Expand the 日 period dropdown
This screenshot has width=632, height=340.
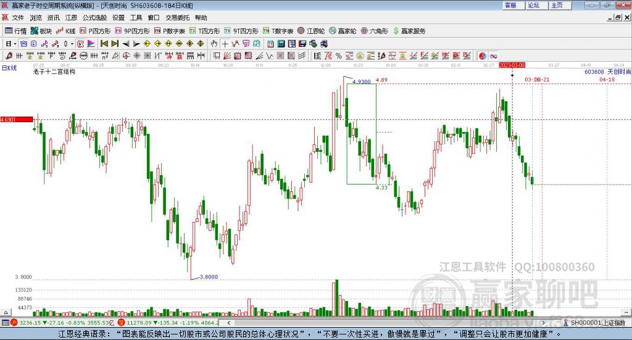pos(15,44)
